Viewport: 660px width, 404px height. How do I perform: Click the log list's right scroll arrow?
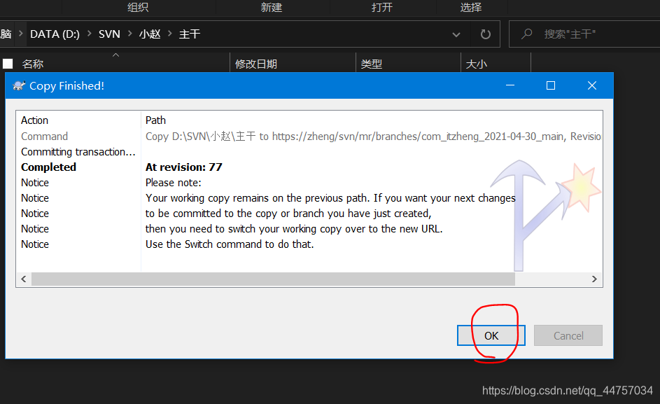click(594, 279)
